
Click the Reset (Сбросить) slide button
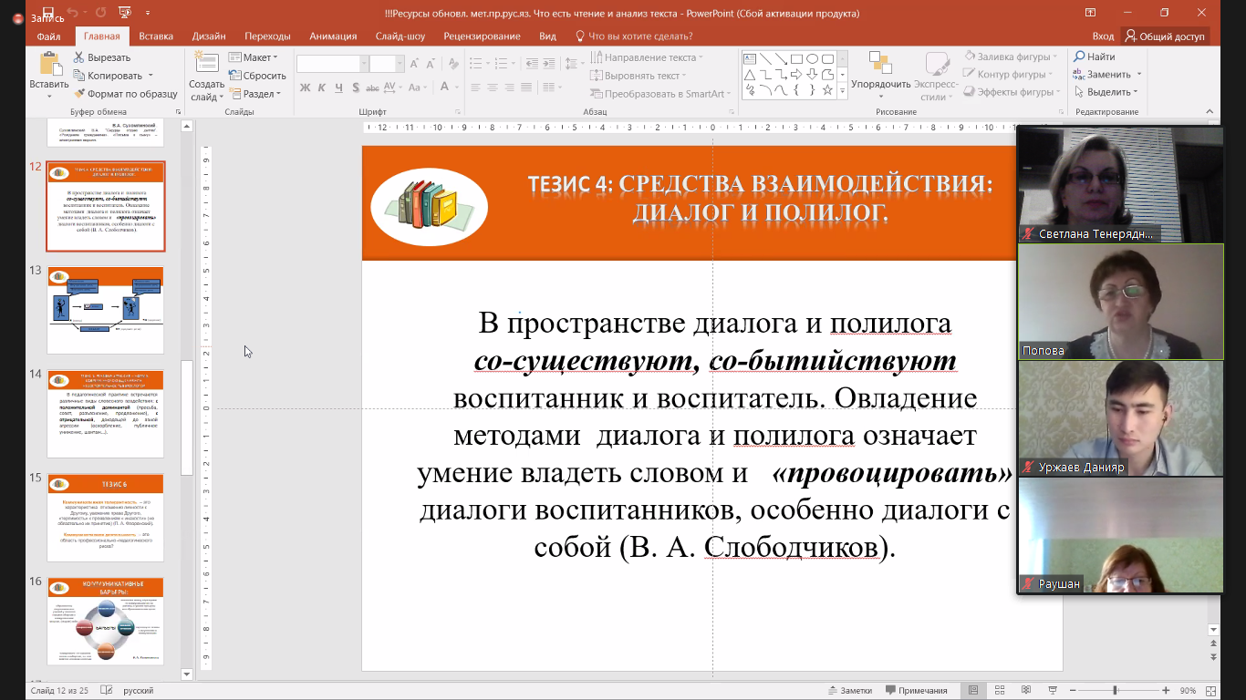258,76
